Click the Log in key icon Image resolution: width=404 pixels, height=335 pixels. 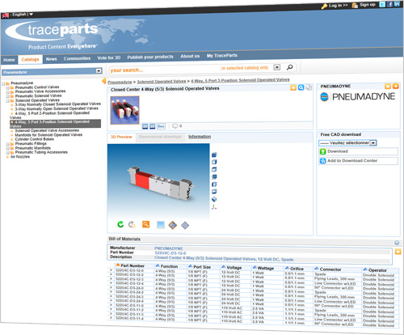tap(324, 6)
